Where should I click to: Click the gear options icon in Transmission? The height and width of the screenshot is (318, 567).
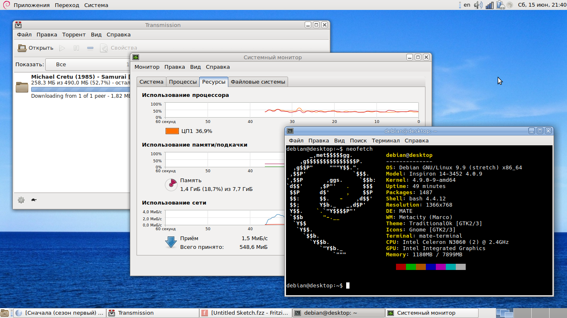[x=21, y=200]
